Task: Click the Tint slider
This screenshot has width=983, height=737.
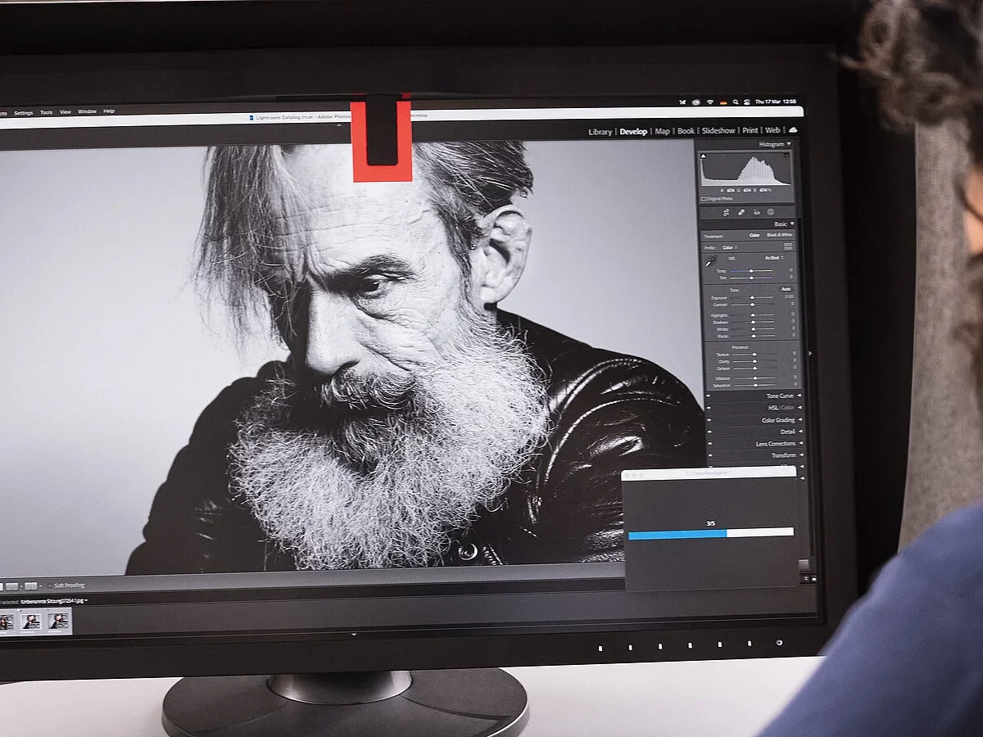Action: coord(752,278)
